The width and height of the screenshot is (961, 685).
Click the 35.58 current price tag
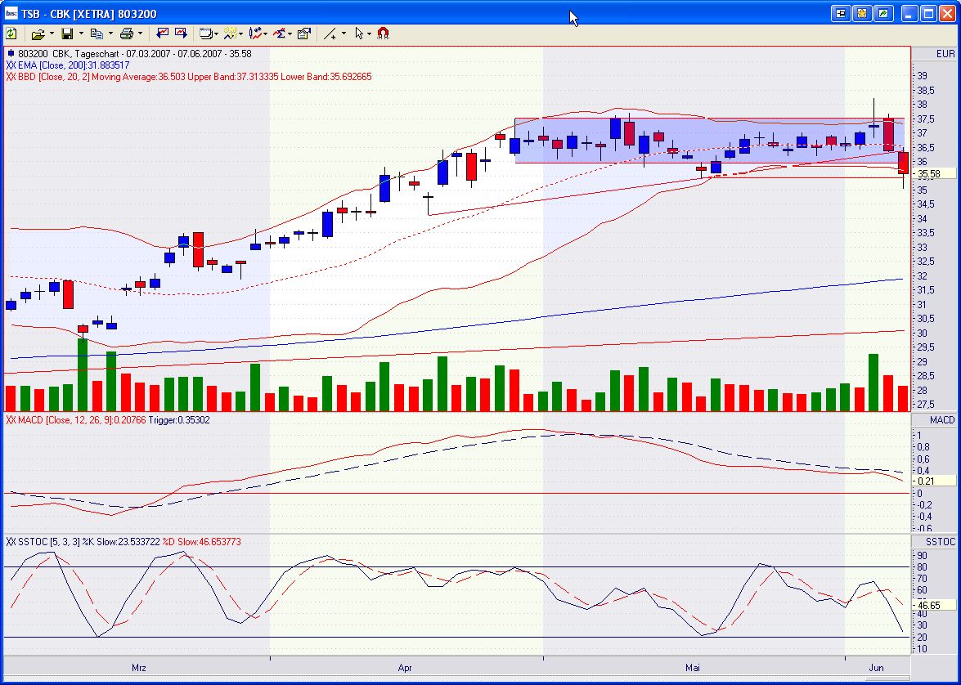point(934,174)
